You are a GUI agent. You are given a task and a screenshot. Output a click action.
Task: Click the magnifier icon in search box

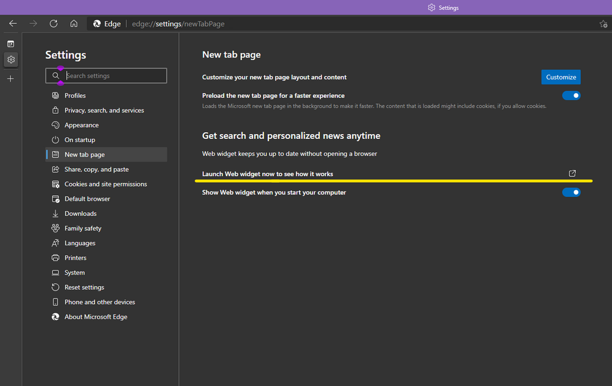pyautogui.click(x=56, y=76)
